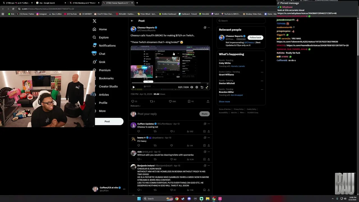Click Show more under What's happening

(x=224, y=102)
